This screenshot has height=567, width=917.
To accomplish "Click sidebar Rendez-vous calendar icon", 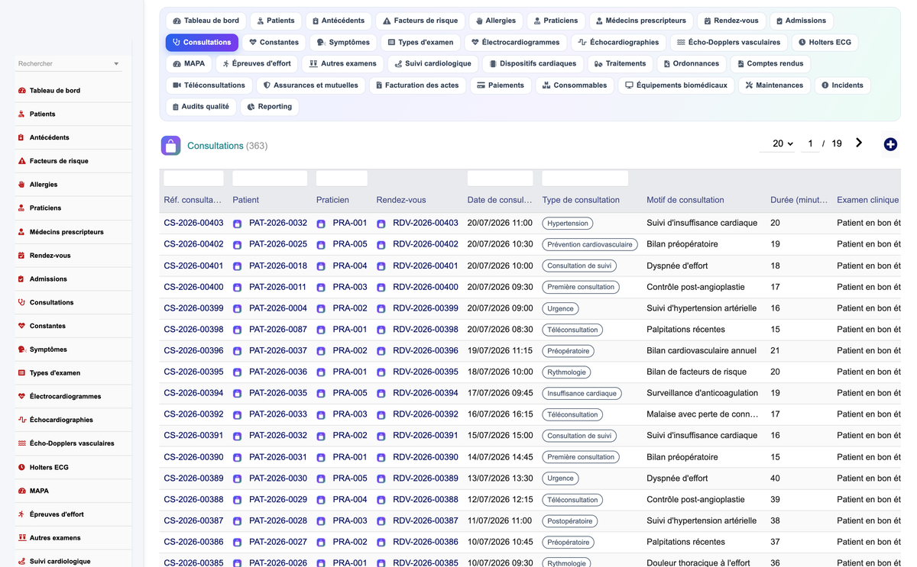I will click(x=21, y=256).
